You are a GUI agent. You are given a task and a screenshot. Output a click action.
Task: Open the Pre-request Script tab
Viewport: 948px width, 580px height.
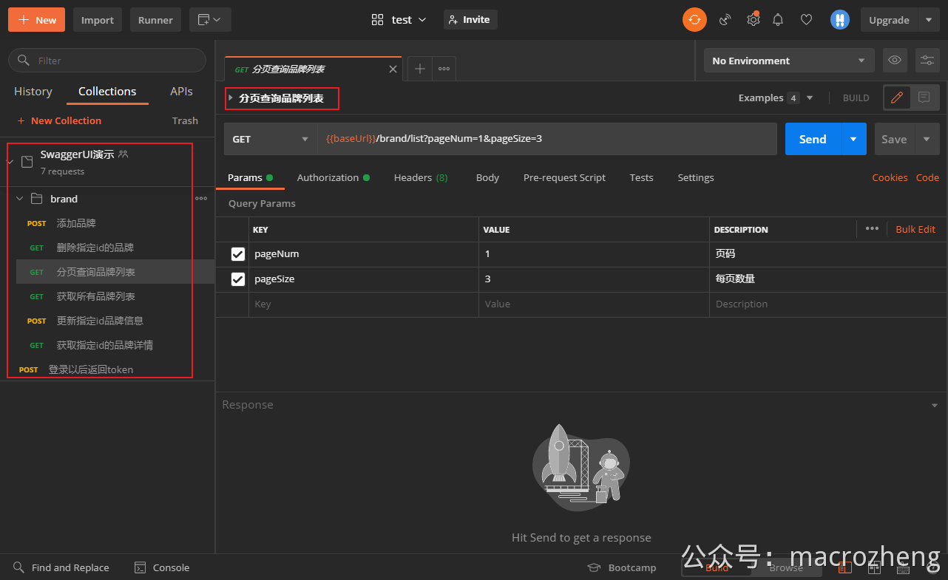click(564, 177)
